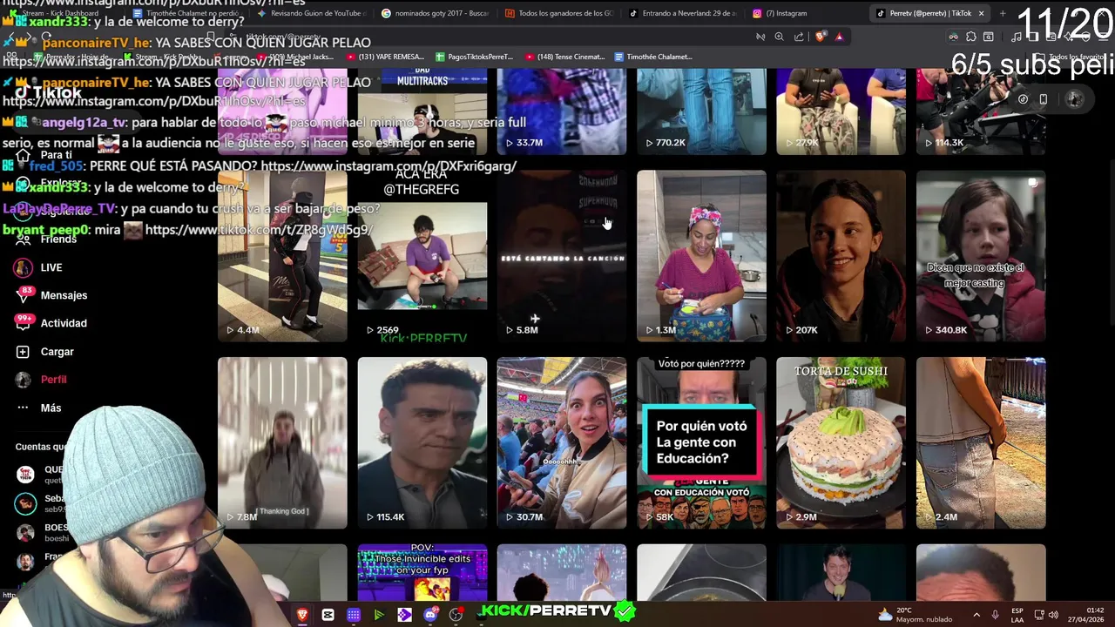Open the extensions puzzle icon

point(970,37)
